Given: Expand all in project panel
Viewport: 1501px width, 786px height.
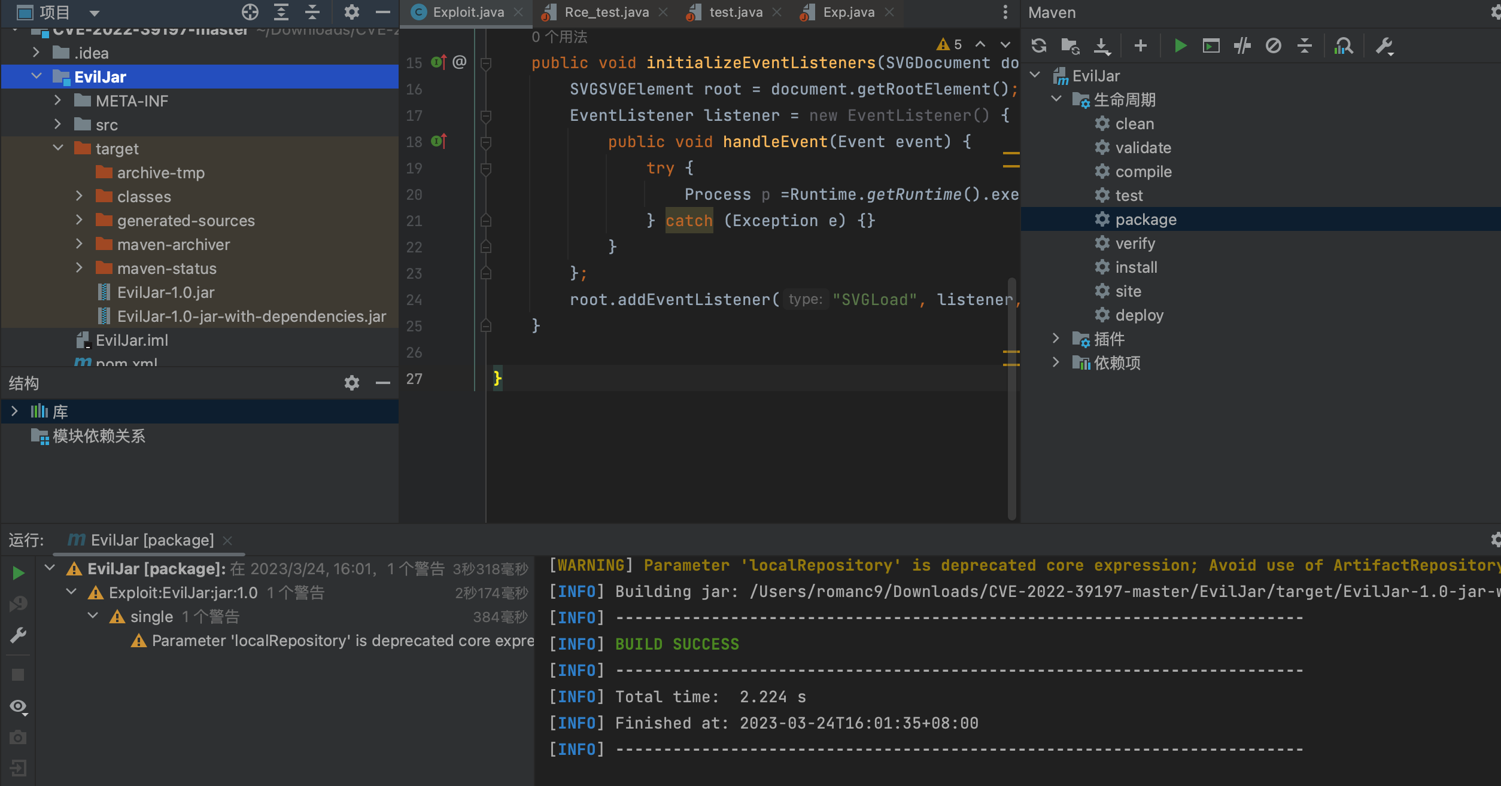Looking at the screenshot, I should [x=281, y=12].
